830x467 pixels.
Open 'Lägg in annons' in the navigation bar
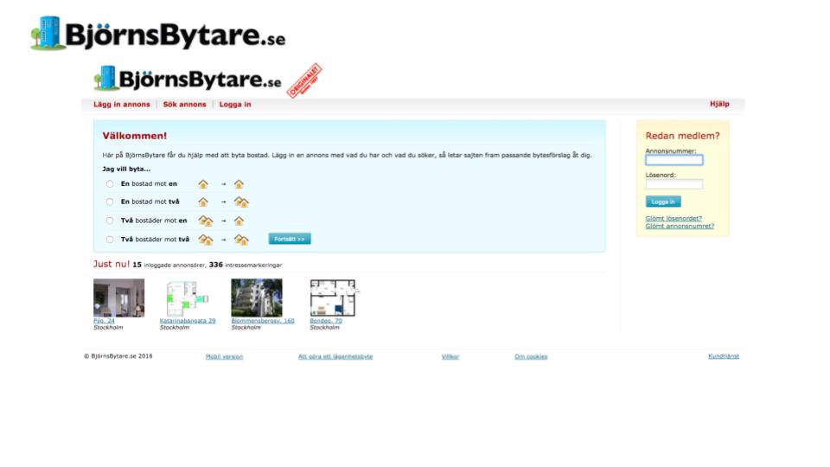[122, 105]
